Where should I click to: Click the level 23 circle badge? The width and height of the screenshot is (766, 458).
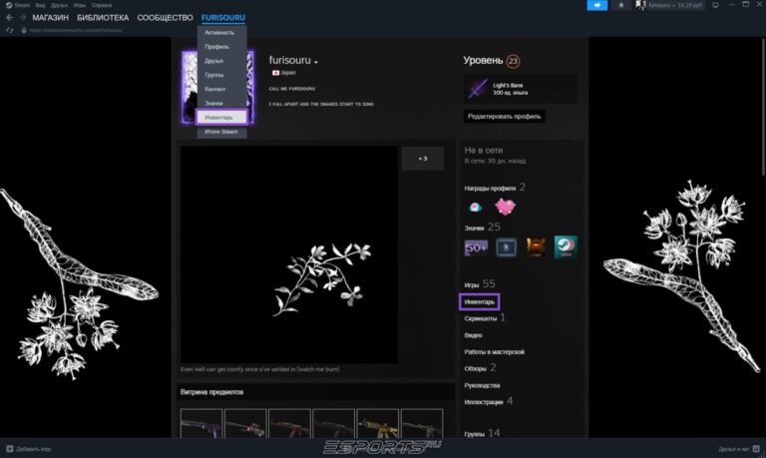(513, 61)
